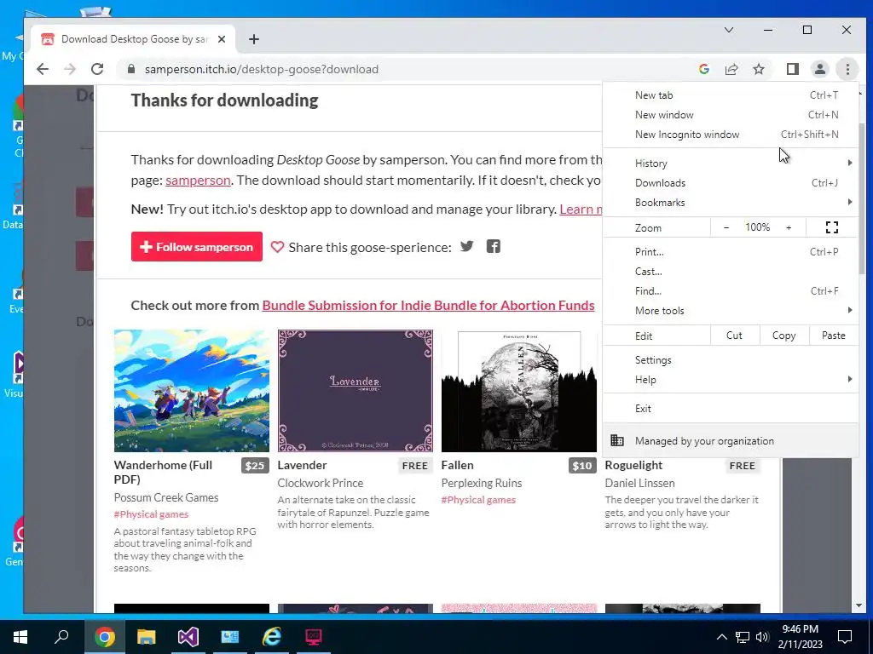873x654 pixels.
Task: Exit Chrome from the menu
Action: pos(731,408)
